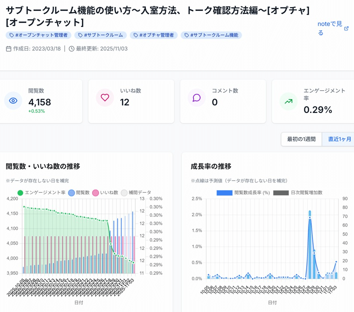
Task: Toggle the 閲覧数成長率 (%) legend item
Action: click(243, 193)
